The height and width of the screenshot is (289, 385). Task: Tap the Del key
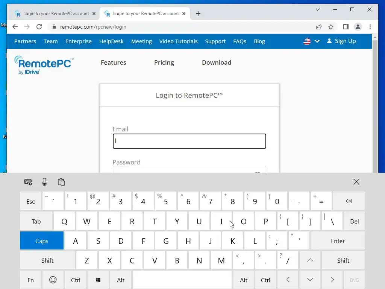click(x=354, y=221)
